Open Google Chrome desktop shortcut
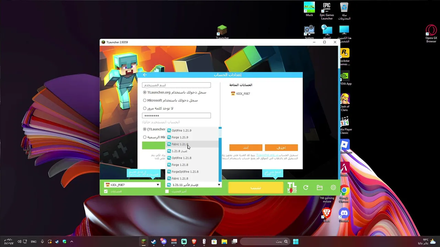The height and width of the screenshot is (247, 440). click(x=344, y=194)
